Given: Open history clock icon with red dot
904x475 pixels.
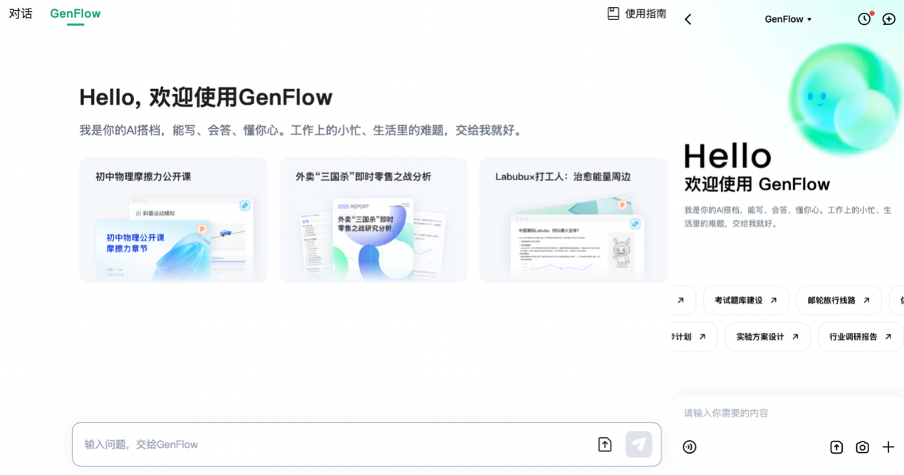Looking at the screenshot, I should click(x=864, y=19).
